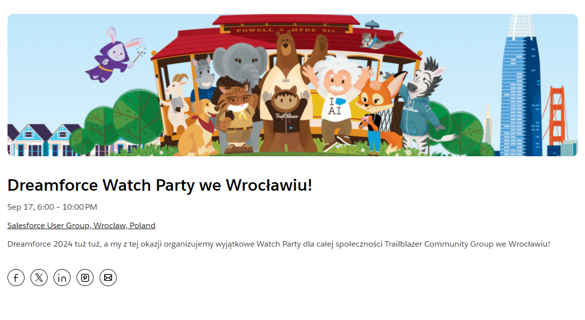Image resolution: width=585 pixels, height=320 pixels.
Task: Share event on Facebook
Action: point(16,278)
